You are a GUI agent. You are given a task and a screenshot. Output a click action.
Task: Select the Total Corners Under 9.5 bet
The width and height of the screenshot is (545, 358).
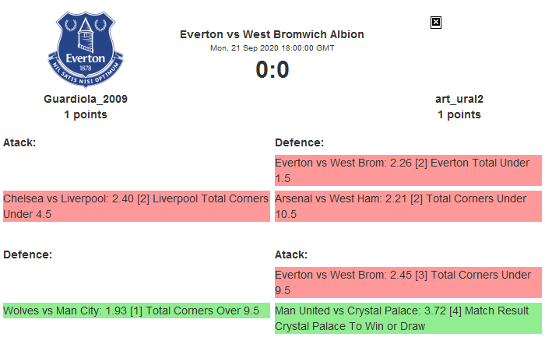[408, 283]
